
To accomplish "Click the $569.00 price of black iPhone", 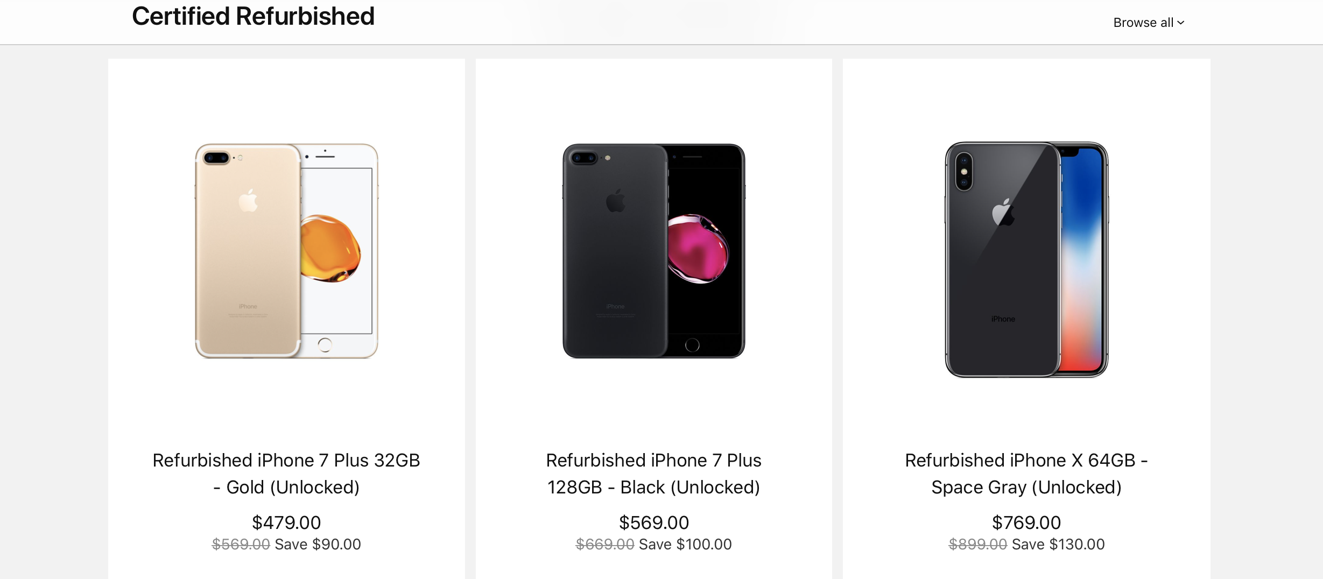I will point(654,522).
